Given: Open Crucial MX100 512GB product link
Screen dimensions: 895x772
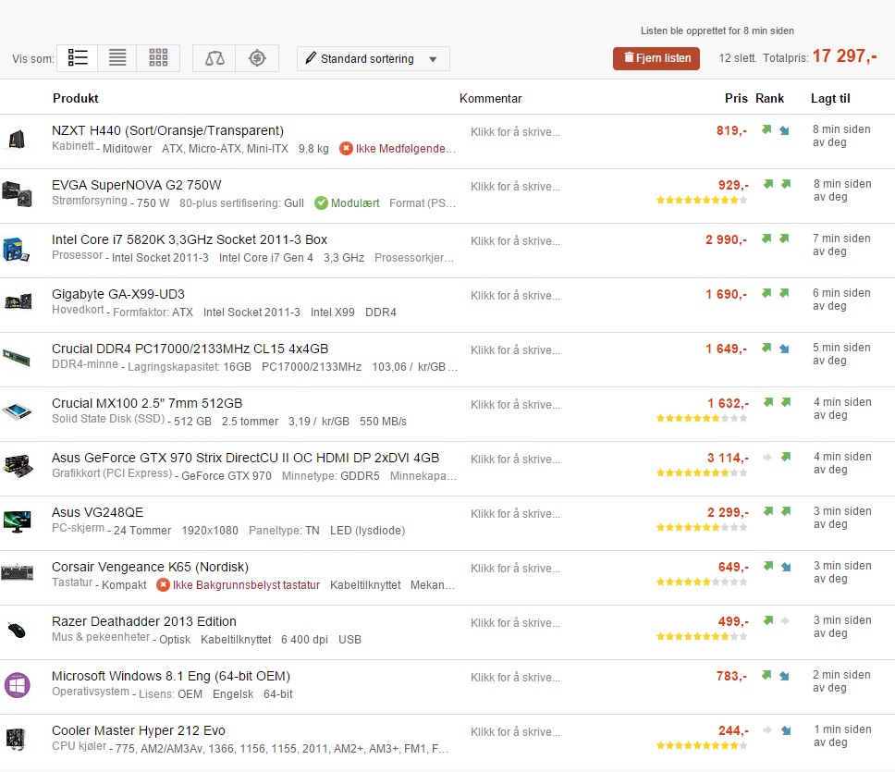Looking at the screenshot, I should click(147, 403).
